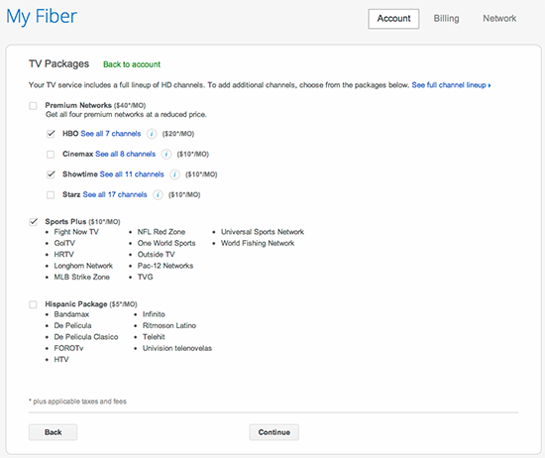Viewport: 545px width, 458px height.
Task: Open the Starz info icon
Action: (158, 194)
